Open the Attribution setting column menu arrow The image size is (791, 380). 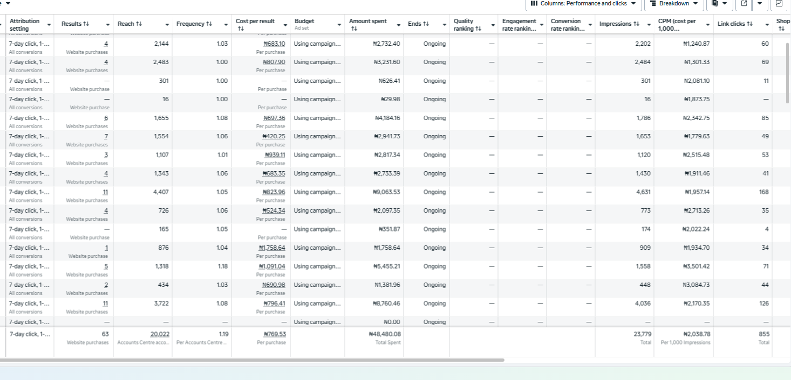(x=49, y=25)
